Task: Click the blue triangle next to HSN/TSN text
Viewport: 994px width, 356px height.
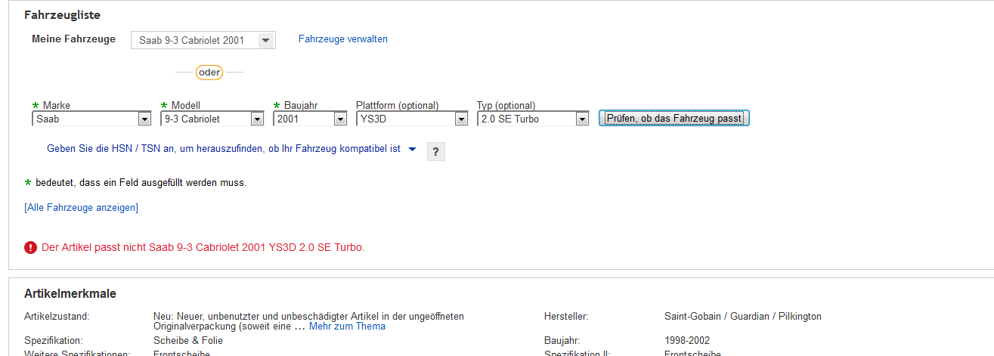Action: [x=412, y=150]
